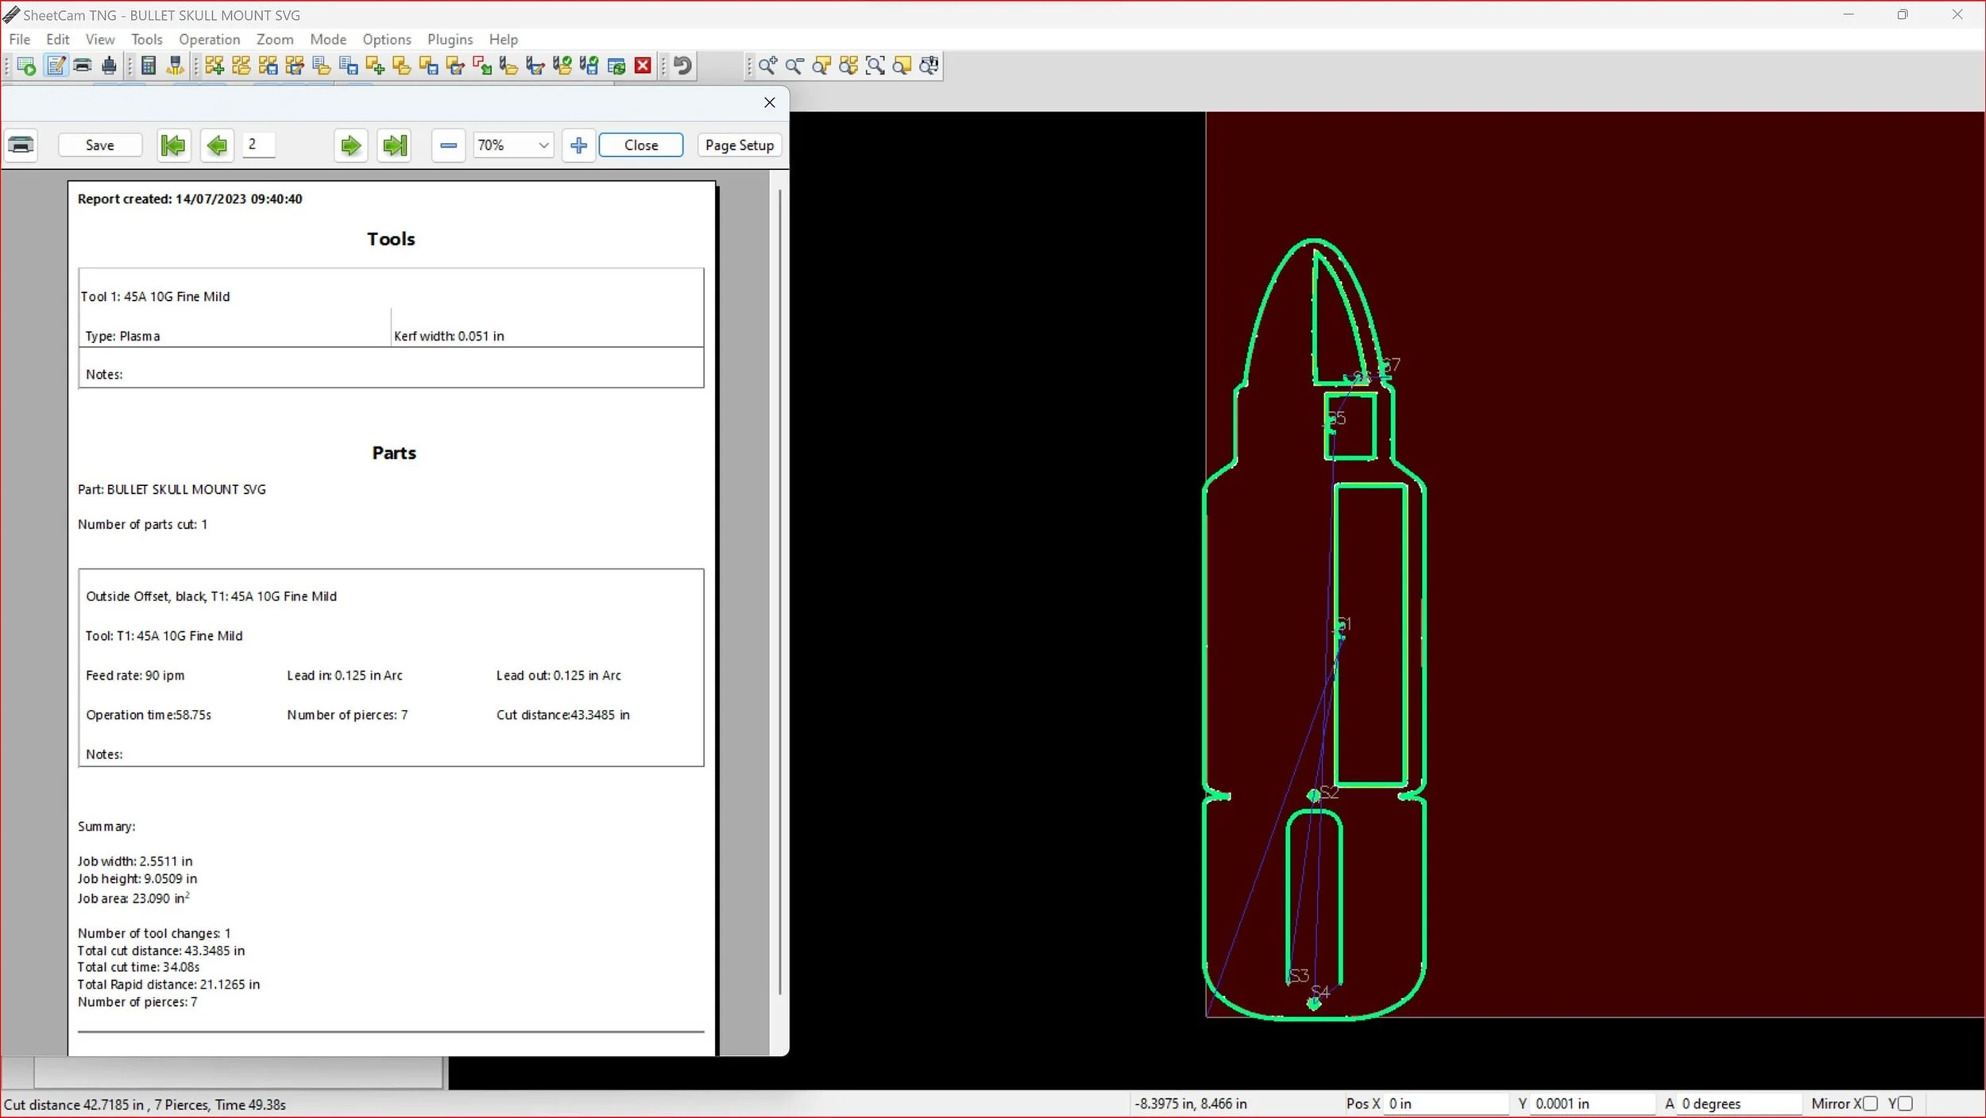The width and height of the screenshot is (1986, 1118).
Task: Open the 70% zoom dropdown
Action: click(543, 145)
